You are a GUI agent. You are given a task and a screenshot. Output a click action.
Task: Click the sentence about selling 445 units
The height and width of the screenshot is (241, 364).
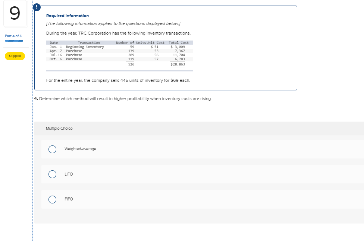(118, 80)
